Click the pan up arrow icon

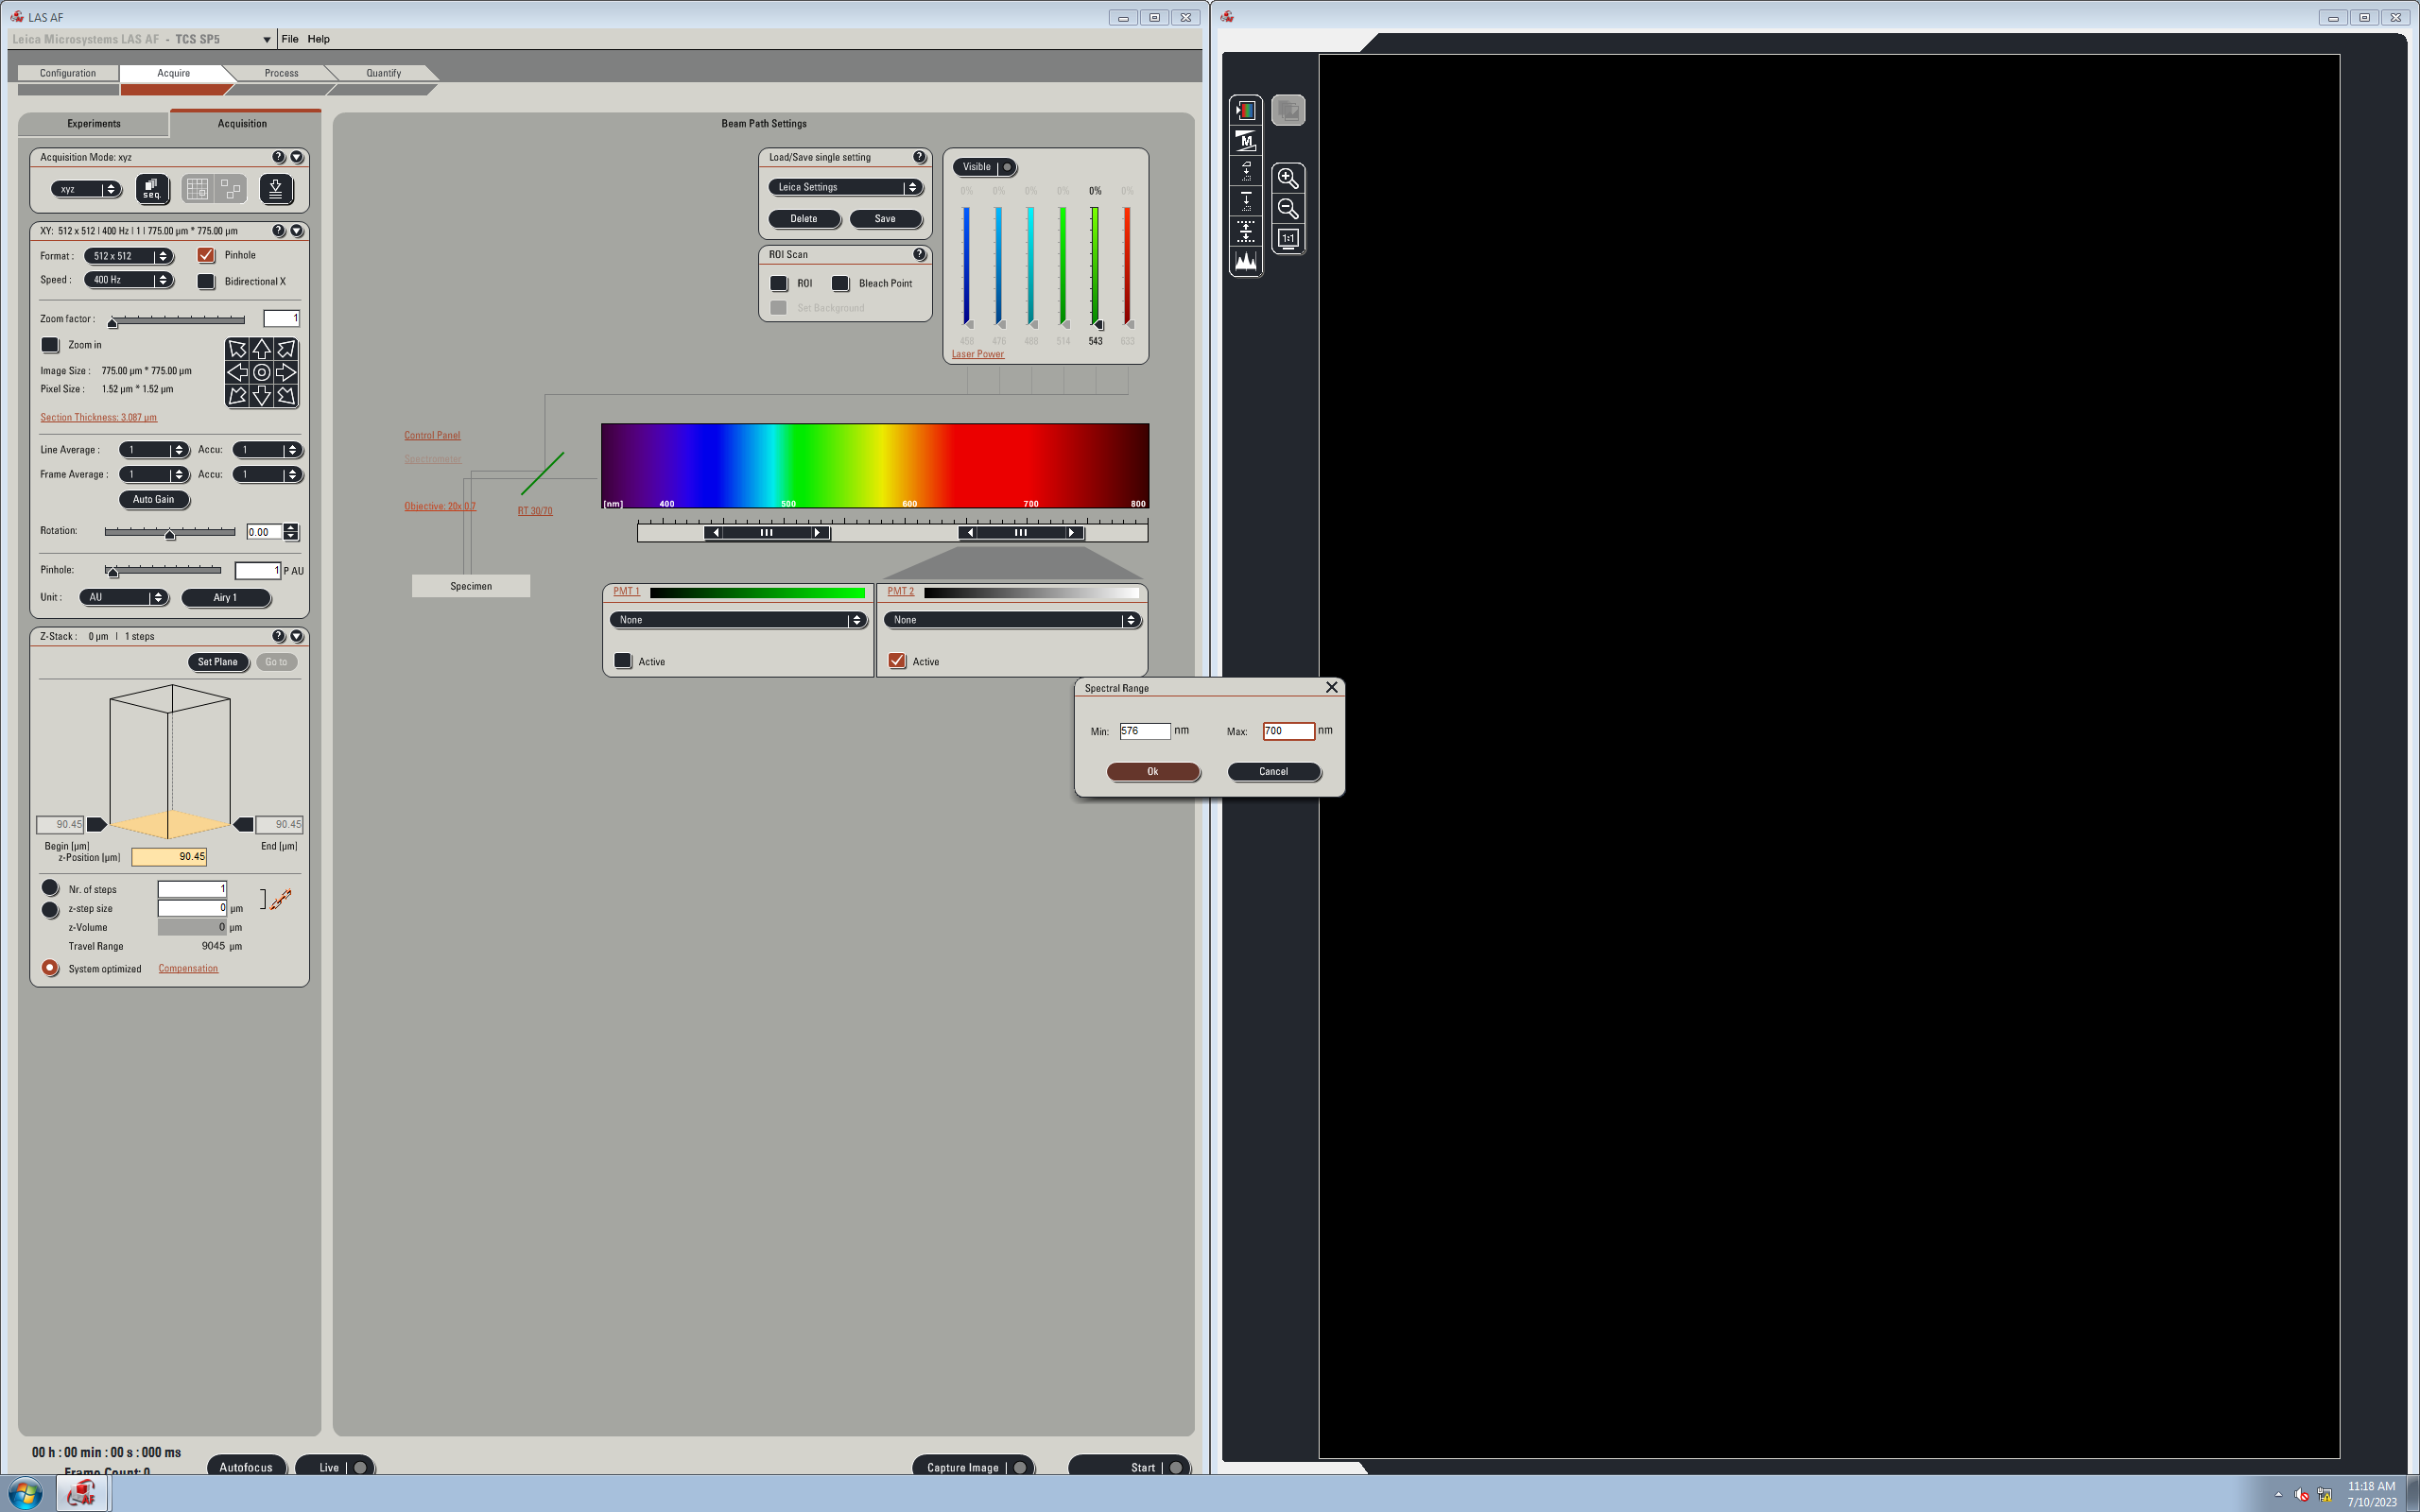261,349
